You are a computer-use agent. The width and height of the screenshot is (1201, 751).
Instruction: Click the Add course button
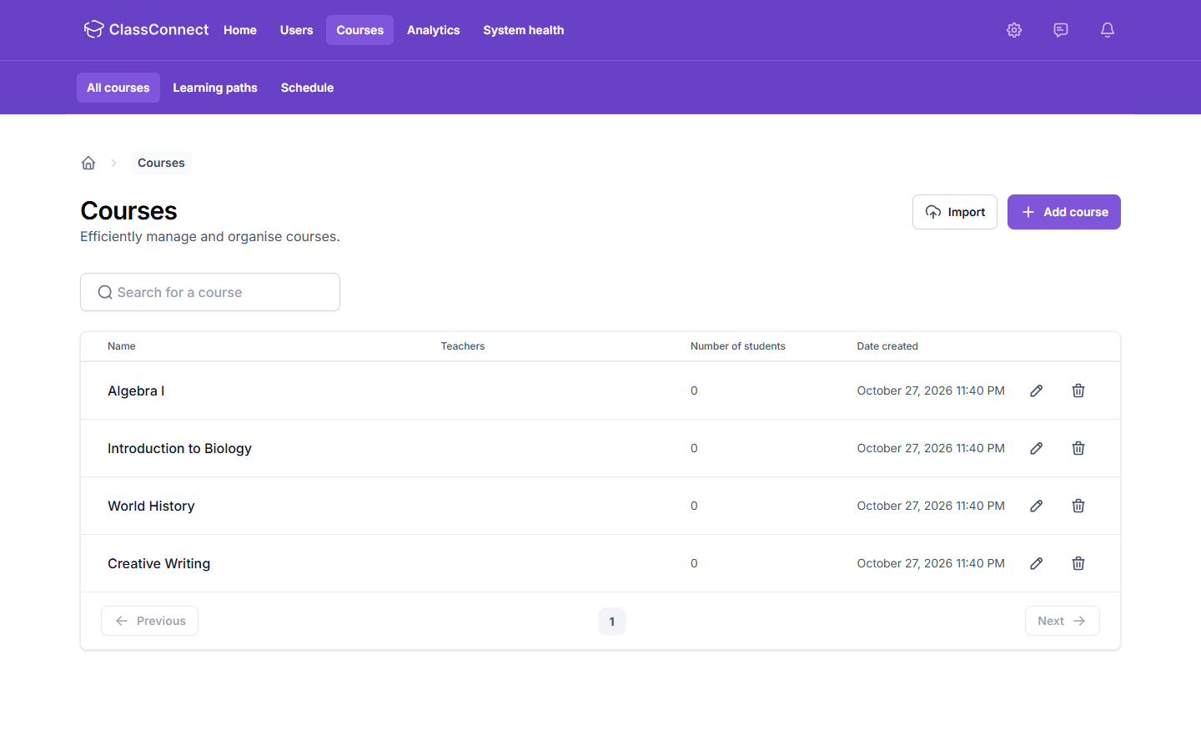click(x=1064, y=212)
